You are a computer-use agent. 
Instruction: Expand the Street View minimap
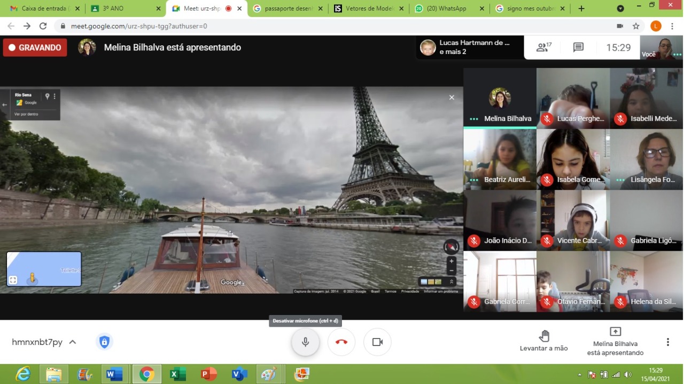[x=13, y=280]
